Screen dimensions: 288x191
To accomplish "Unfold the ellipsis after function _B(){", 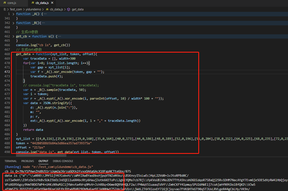I will (x=43, y=23).
